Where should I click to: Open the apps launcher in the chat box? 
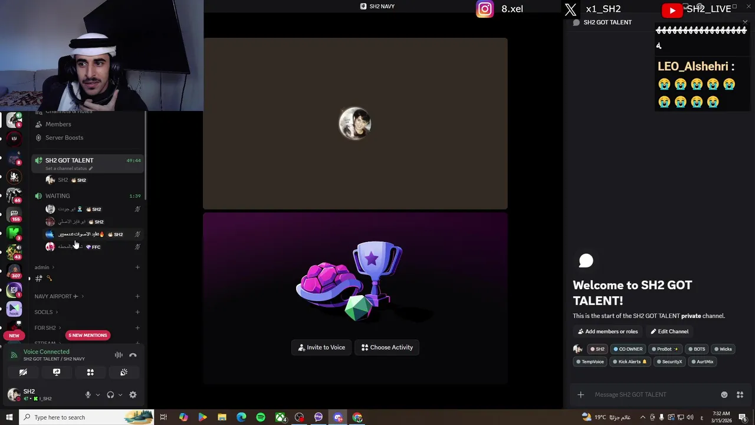point(740,395)
